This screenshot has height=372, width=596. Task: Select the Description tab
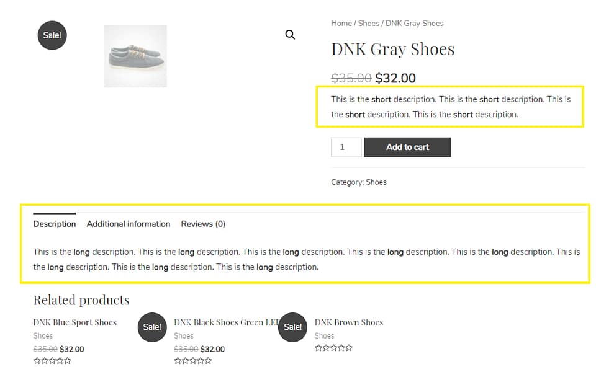pos(54,224)
